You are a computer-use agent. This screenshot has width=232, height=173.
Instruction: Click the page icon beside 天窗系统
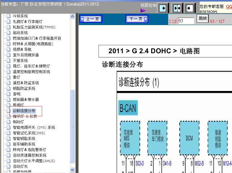point(9,61)
